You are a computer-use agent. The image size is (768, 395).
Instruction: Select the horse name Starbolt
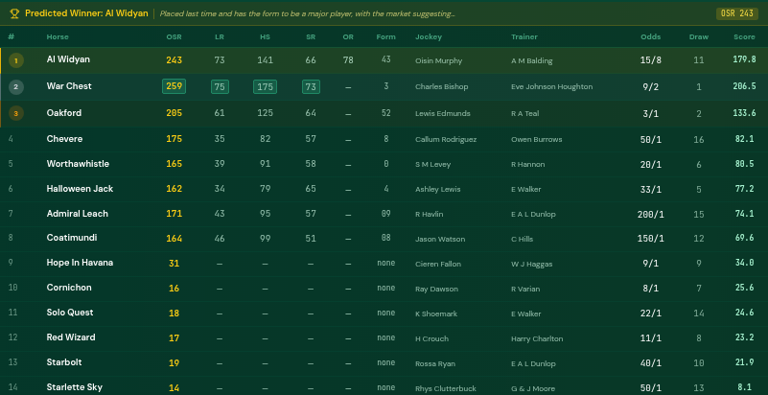pos(64,362)
